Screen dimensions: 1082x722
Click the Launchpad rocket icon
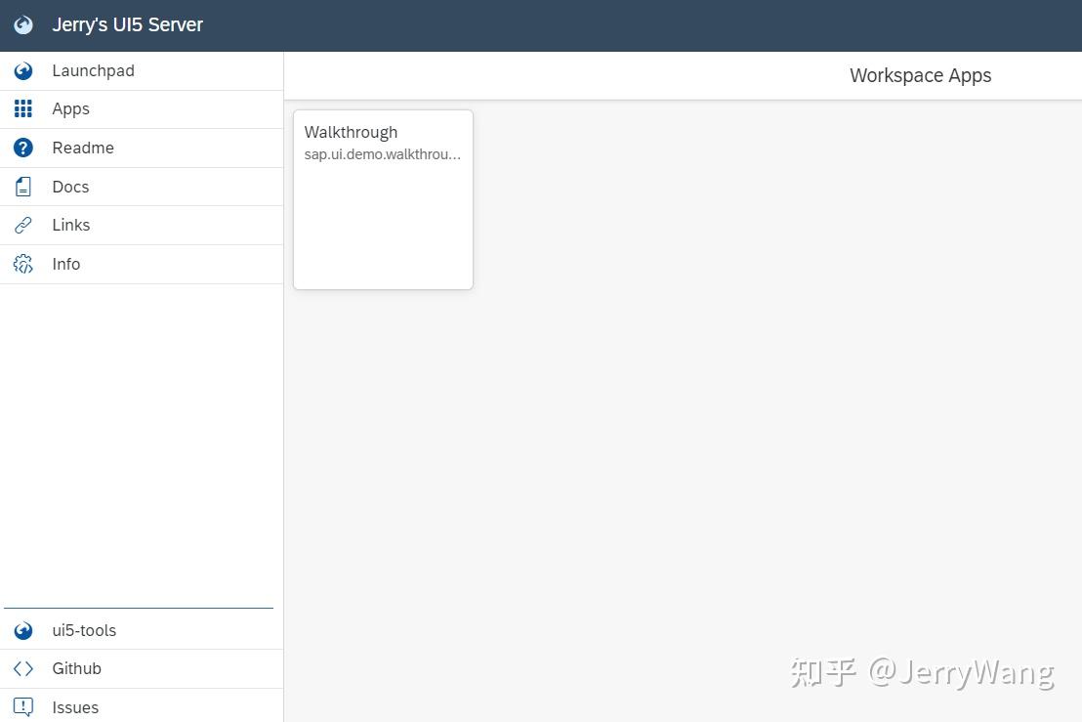click(22, 70)
